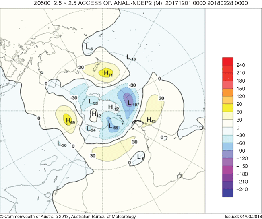The height and width of the screenshot is (219, 262).
Task: Pick the light cyan legend swatch between -30 and -60
Action: 227,139
